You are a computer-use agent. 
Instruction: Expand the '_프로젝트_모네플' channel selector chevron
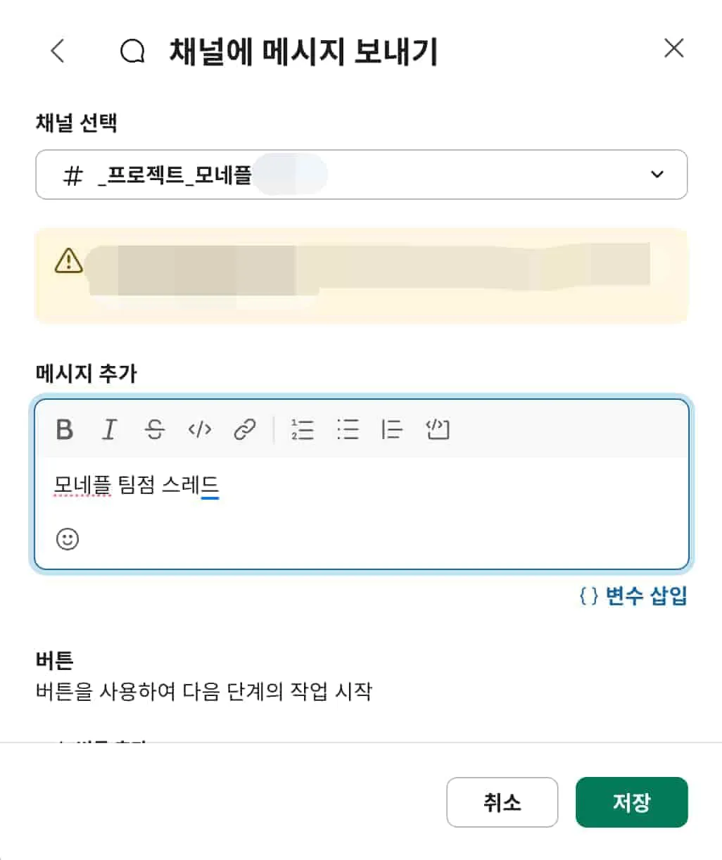click(x=657, y=174)
